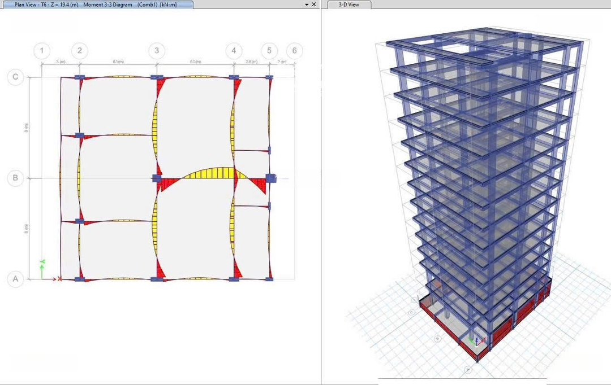This screenshot has height=385, width=611.
Task: Select column at grid A-4 intersection
Action: pos(234,279)
